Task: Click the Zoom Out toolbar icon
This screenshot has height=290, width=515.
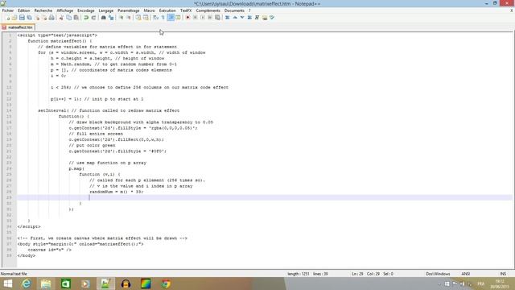Action: coord(129,18)
